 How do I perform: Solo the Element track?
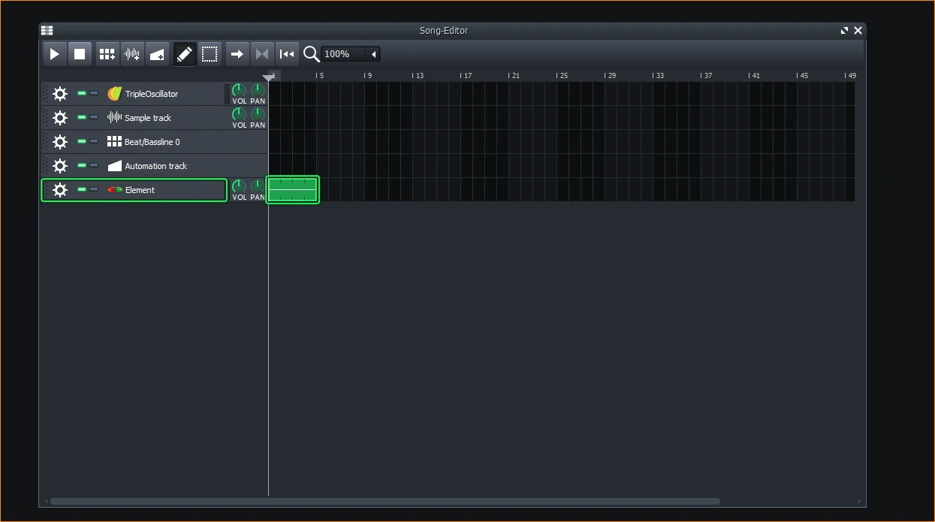(x=94, y=189)
